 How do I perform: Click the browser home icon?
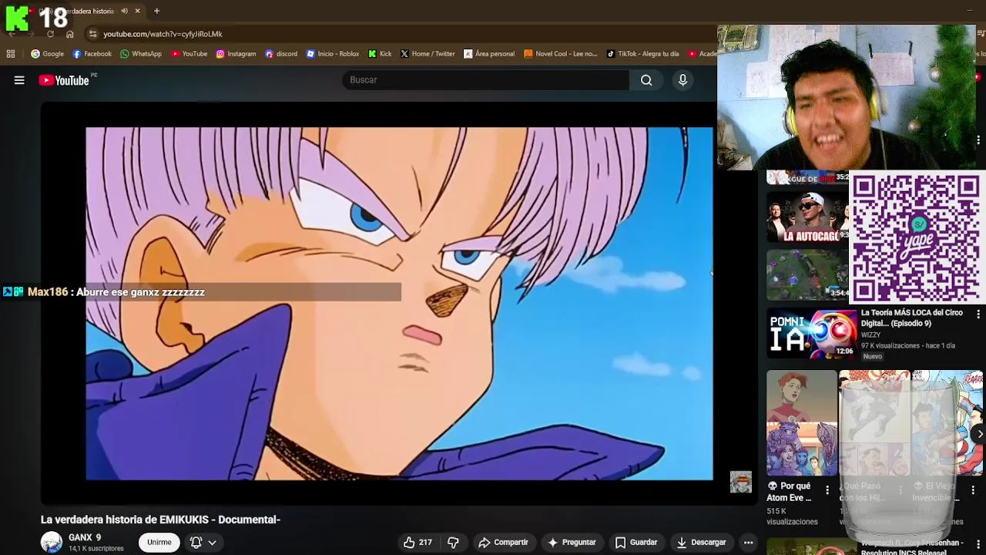point(70,34)
